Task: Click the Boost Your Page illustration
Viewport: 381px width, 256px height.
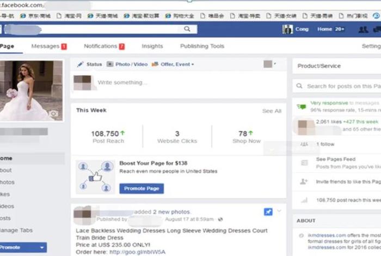Action: point(95,177)
